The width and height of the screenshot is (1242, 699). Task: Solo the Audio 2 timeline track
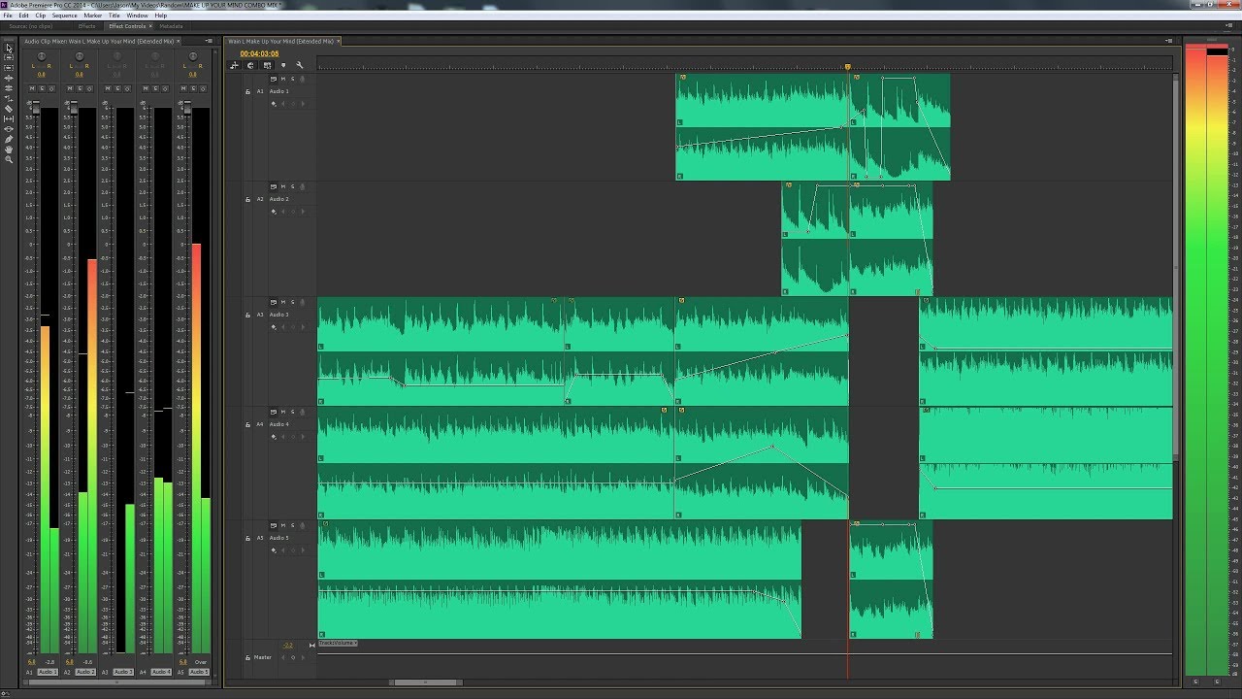(x=292, y=186)
